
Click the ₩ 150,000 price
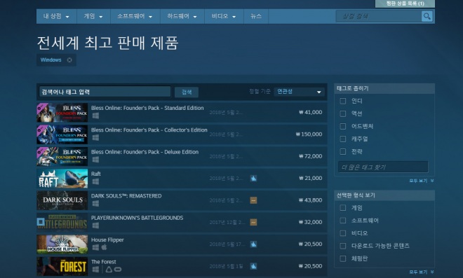tap(309, 134)
